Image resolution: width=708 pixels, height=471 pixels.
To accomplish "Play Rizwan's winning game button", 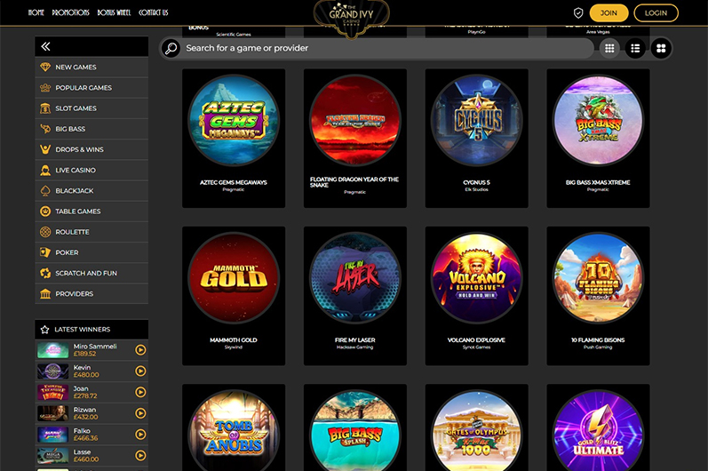I will click(140, 412).
